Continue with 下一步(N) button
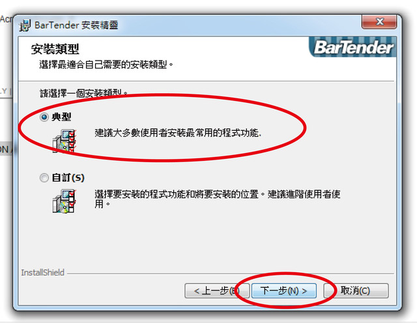 (x=284, y=290)
